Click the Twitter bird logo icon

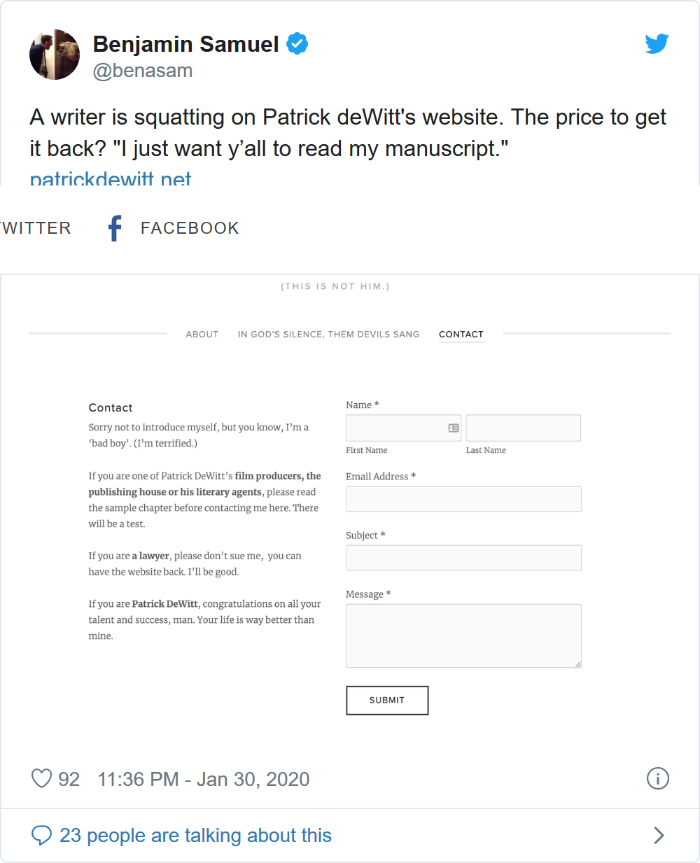pos(657,44)
